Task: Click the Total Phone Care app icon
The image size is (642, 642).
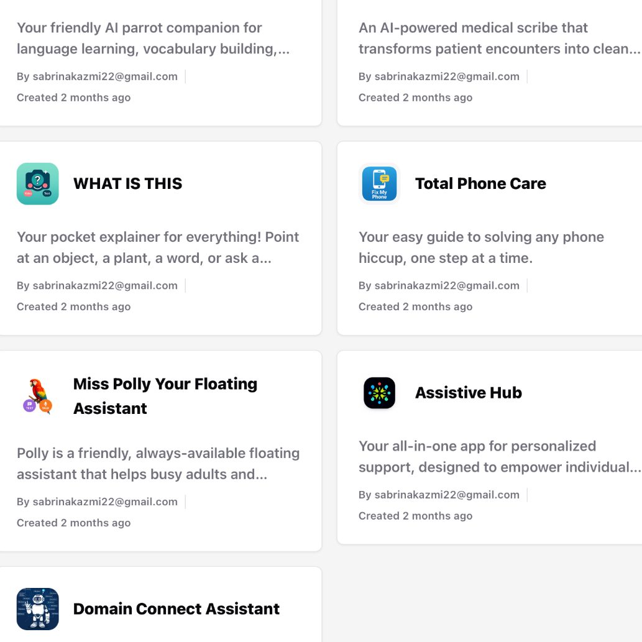Action: [379, 184]
